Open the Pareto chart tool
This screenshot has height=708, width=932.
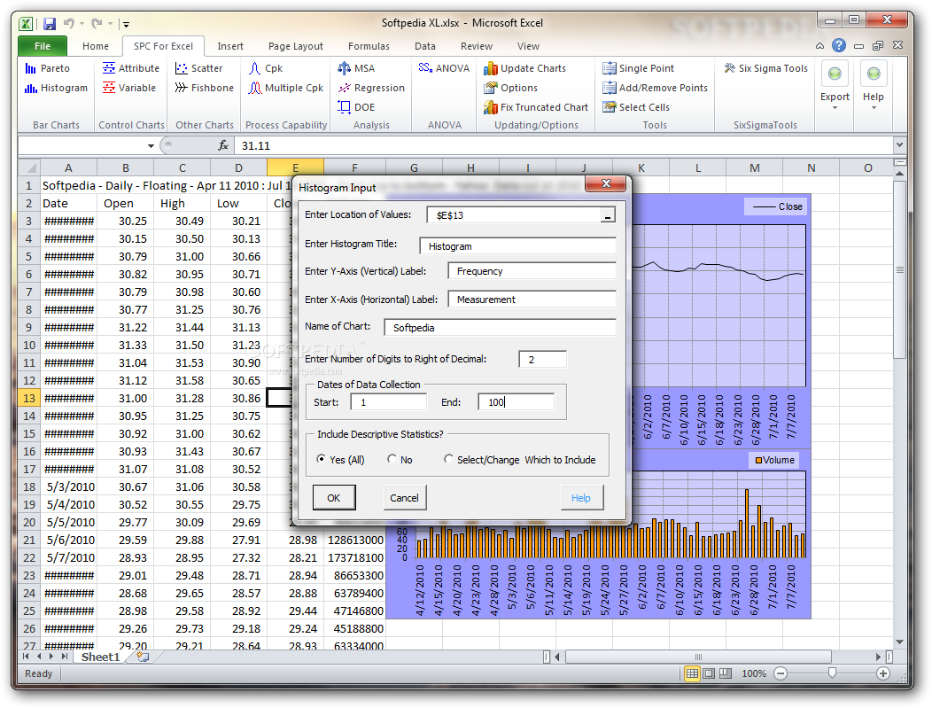(47, 68)
